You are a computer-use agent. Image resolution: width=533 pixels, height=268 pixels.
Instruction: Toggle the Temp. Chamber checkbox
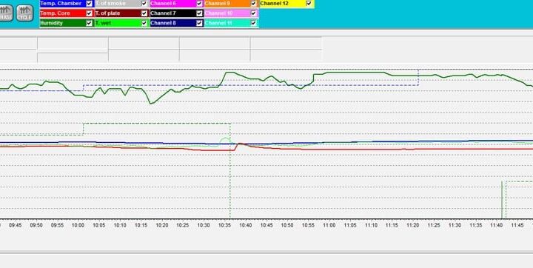[89, 4]
